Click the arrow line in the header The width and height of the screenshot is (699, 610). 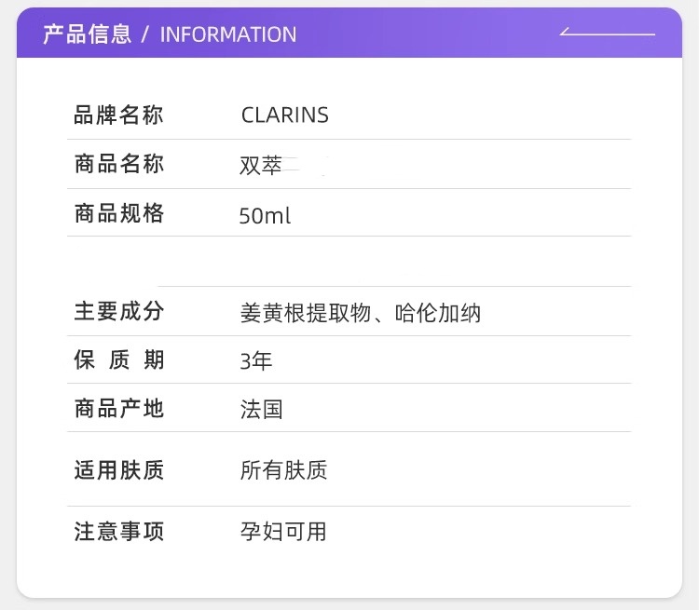[608, 34]
